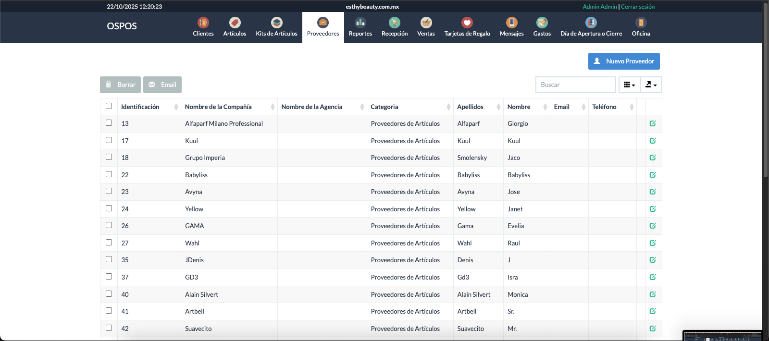
Task: Go to the Ventas basket icon
Action: [426, 23]
